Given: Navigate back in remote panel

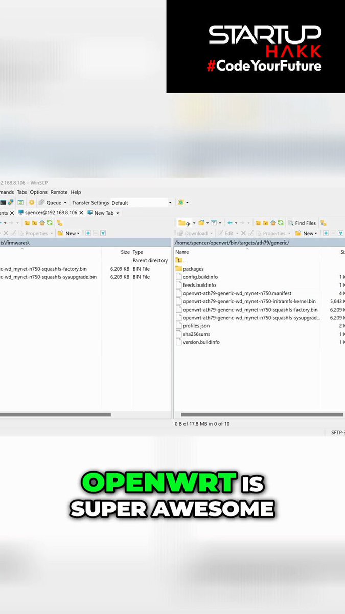Looking at the screenshot, I should pos(230,223).
